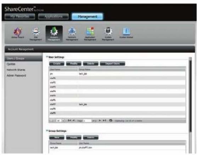
Task: Collapse the User Settings section
Action: coord(47,57)
